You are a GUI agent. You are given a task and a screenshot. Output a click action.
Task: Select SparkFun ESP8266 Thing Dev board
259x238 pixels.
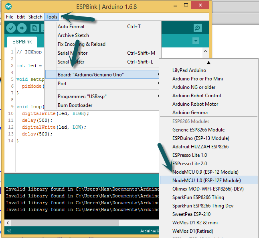click(208, 206)
